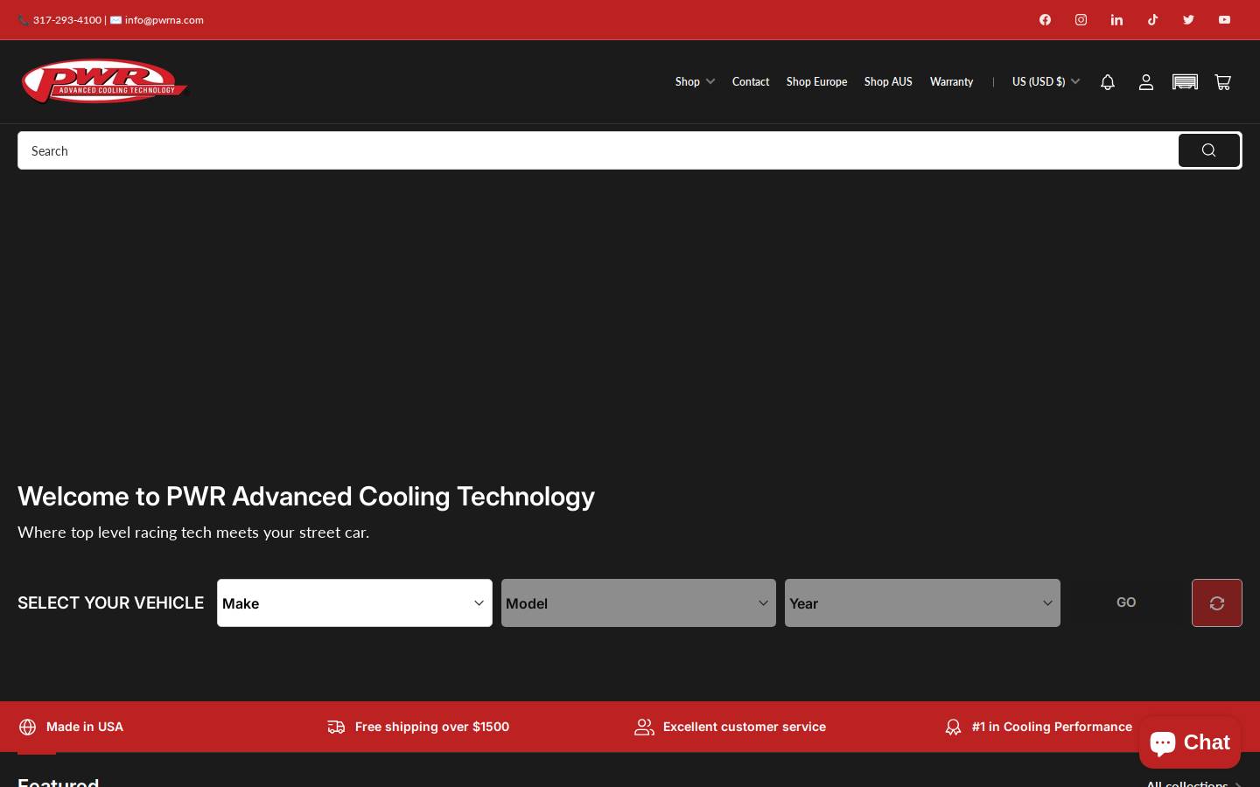
Task: Click the Made in USA text
Action: point(85,727)
